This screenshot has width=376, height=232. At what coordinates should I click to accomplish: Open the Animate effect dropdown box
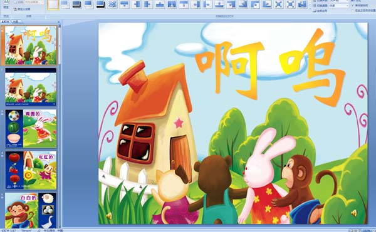point(34,2)
